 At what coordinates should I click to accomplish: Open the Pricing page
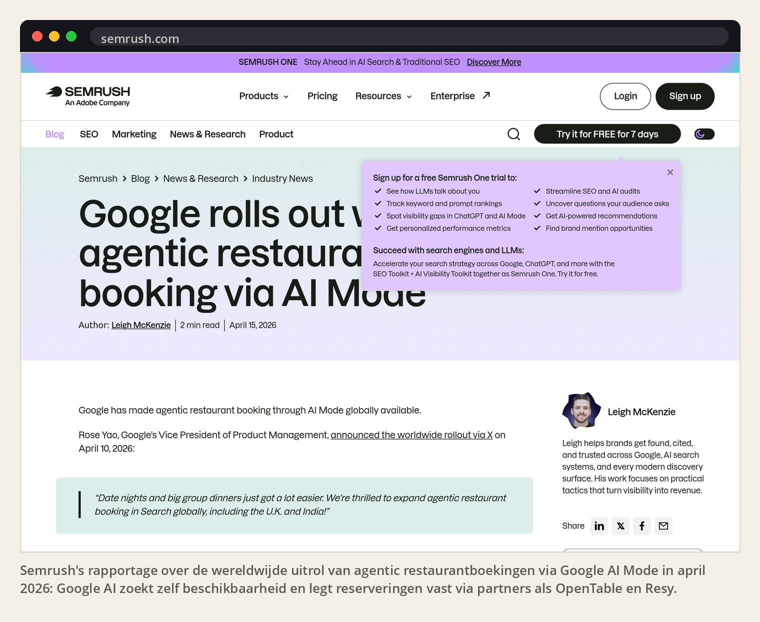pyautogui.click(x=322, y=96)
